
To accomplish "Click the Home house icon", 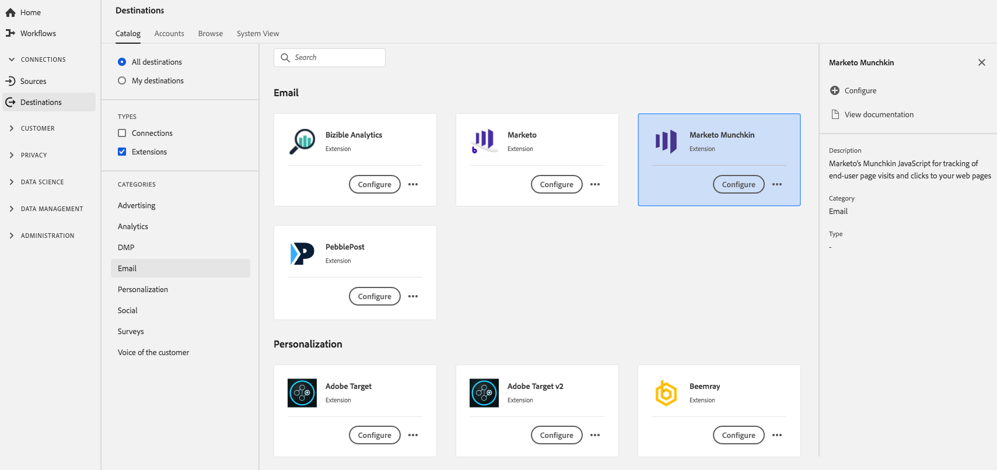I will coord(11,12).
